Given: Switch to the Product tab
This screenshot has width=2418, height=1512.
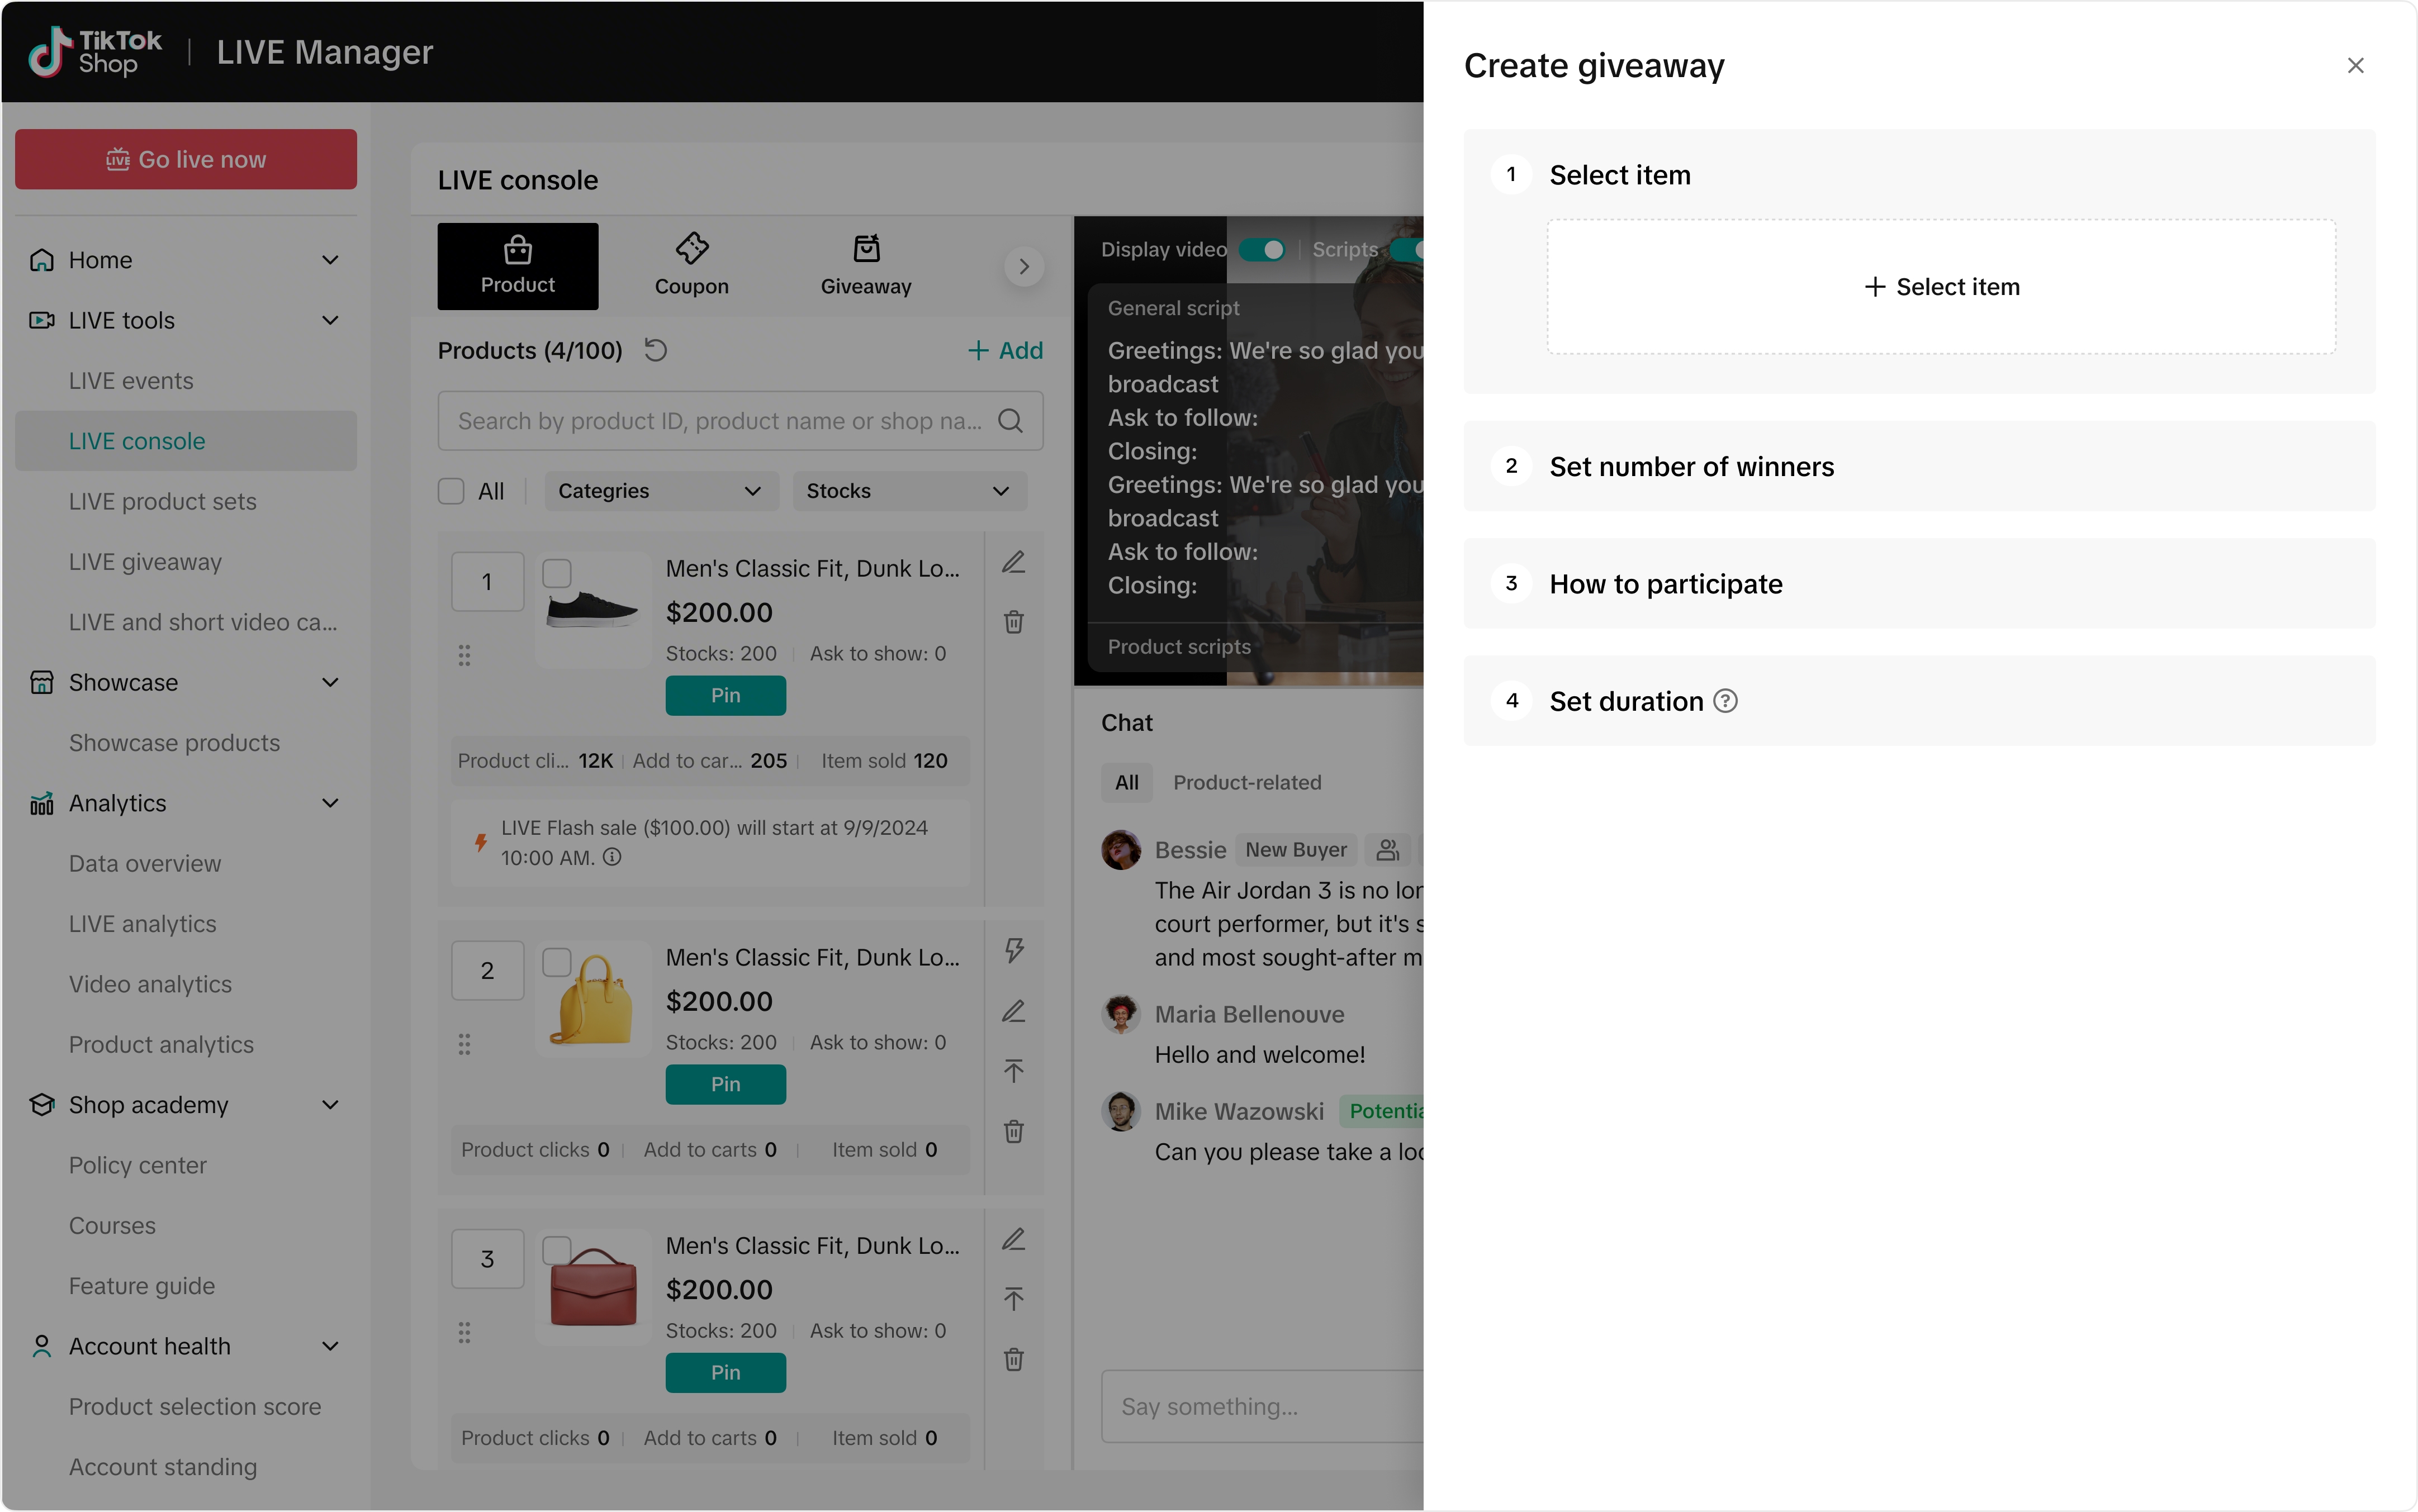Looking at the screenshot, I should pos(517,266).
